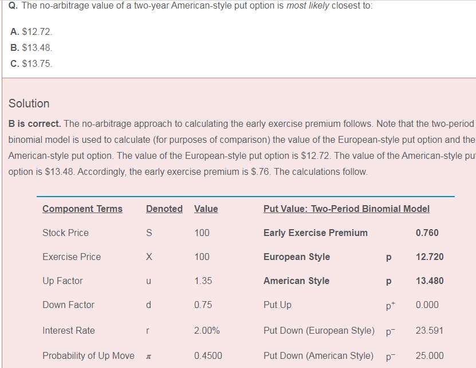
Task: Click the Exercise Price value 100
Action: 202,257
